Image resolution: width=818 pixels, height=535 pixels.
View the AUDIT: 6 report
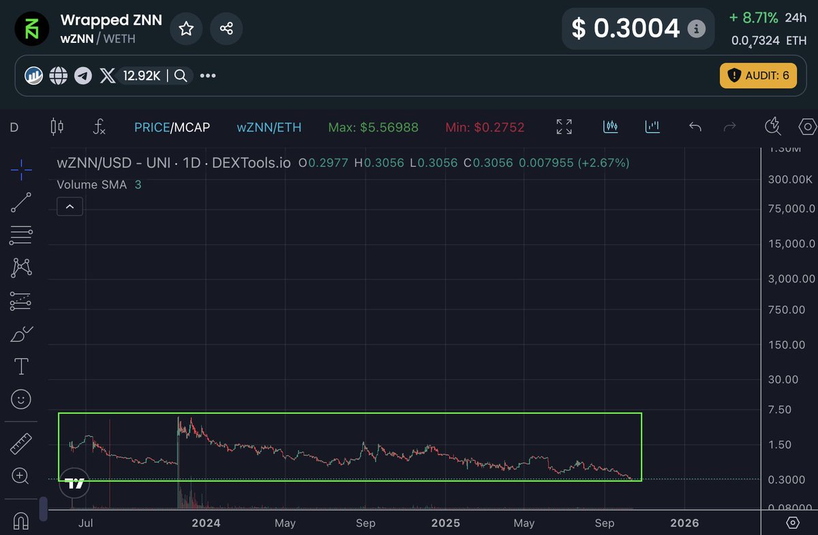[758, 76]
